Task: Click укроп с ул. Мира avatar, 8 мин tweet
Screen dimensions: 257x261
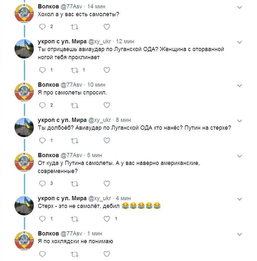Action: [24, 127]
